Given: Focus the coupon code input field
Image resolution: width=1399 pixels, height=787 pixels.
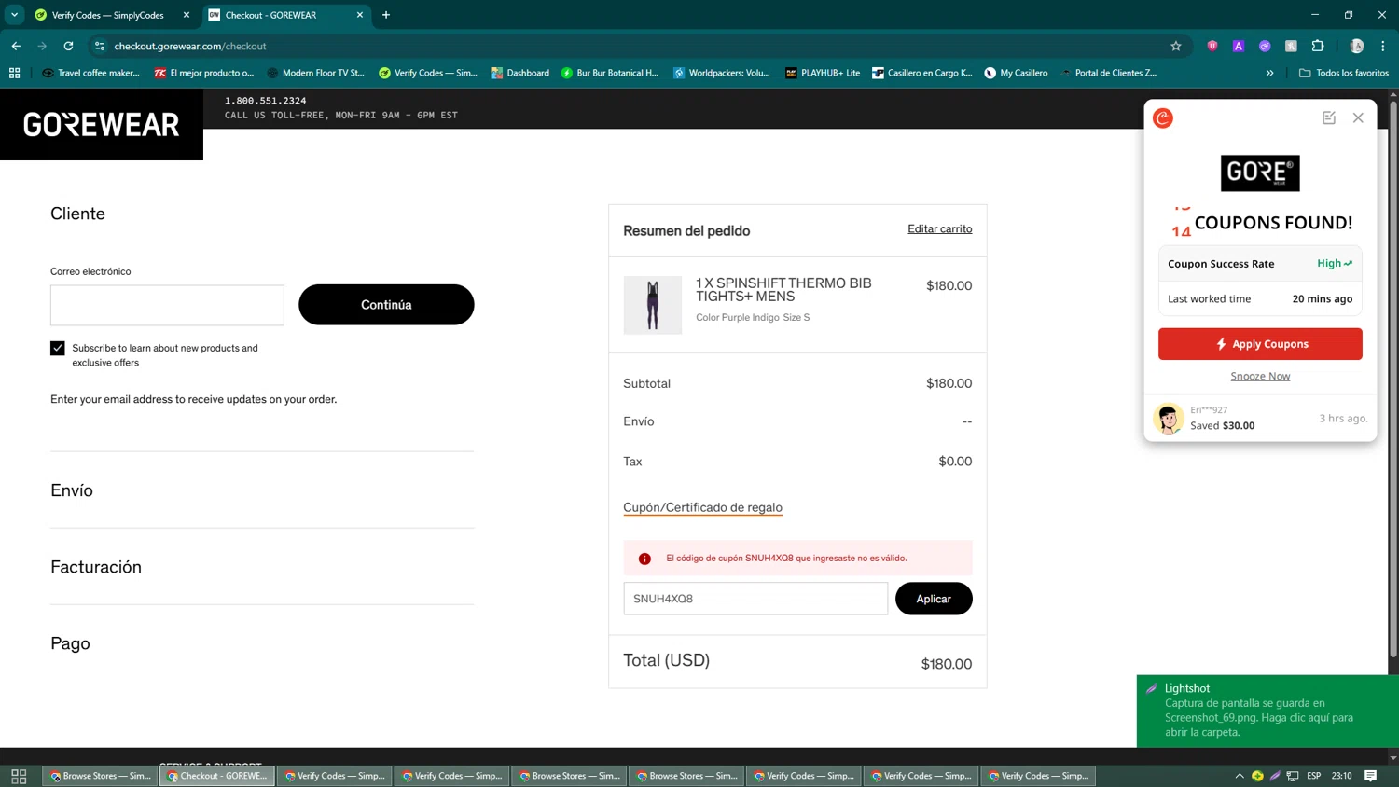Looking at the screenshot, I should 755,599.
